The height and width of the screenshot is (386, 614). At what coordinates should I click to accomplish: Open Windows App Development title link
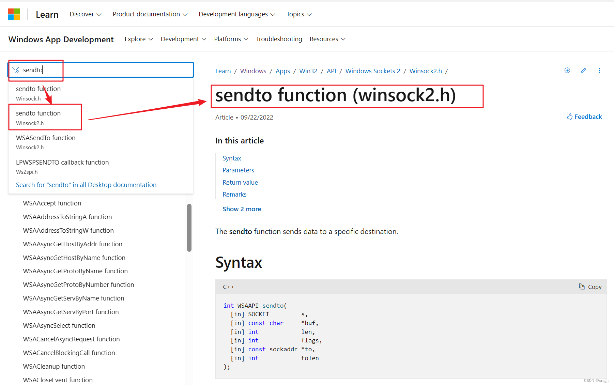pos(61,40)
